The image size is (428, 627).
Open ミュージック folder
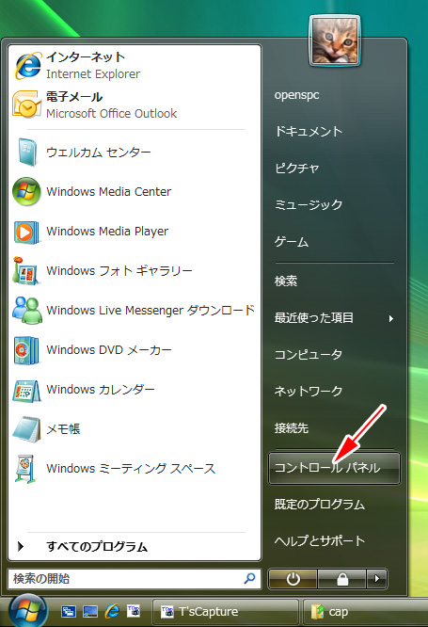click(309, 204)
